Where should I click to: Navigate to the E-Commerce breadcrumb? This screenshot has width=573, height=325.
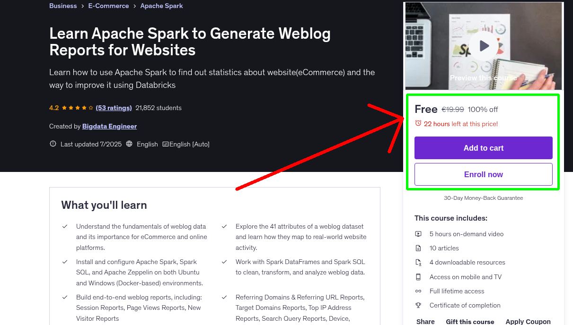108,6
